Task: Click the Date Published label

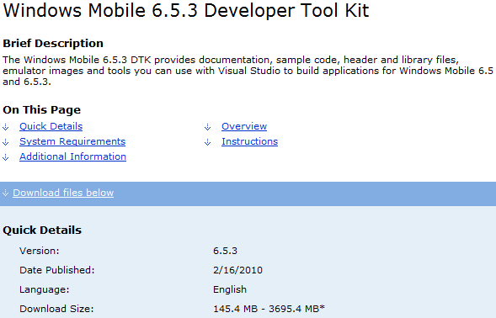Action: pyautogui.click(x=57, y=270)
